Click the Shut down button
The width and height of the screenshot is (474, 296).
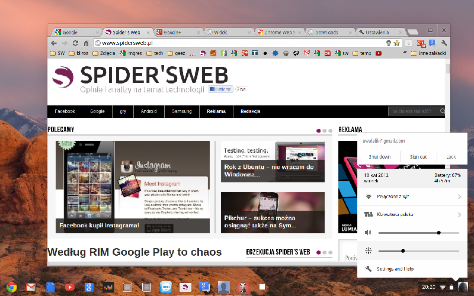[x=379, y=157]
